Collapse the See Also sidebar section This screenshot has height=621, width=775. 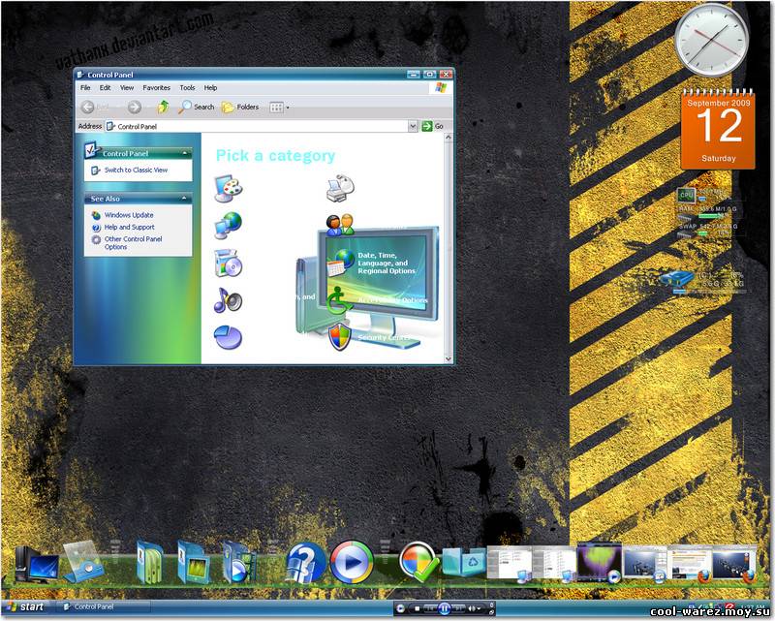pyautogui.click(x=184, y=199)
